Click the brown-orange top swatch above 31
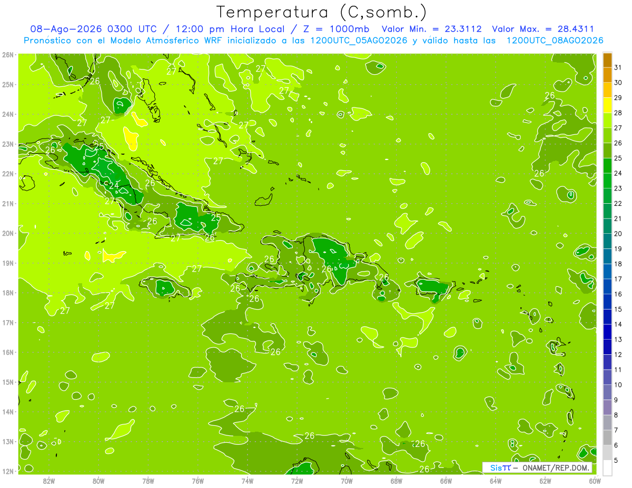Screen dimensions: 632x488 tap(607, 60)
